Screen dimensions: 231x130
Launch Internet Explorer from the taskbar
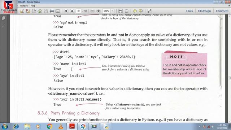pos(16,126)
